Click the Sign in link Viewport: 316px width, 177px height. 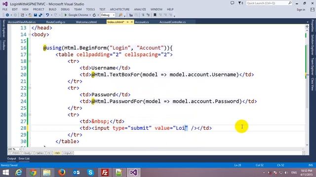pyautogui.click(x=301, y=10)
